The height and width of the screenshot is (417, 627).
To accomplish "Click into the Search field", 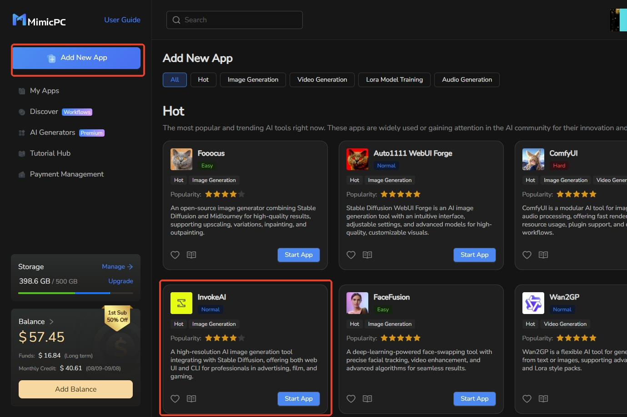I will 235,20.
